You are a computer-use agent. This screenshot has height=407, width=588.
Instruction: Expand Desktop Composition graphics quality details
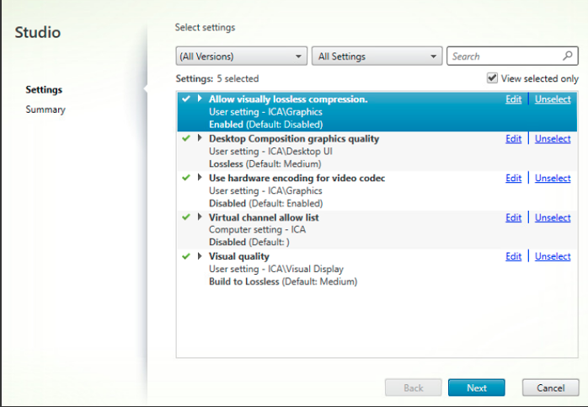pos(200,138)
